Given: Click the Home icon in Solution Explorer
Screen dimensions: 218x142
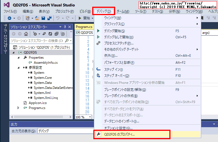Looking at the screenshot, I should (26, 34).
